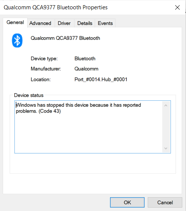Screen dimensions: 186x211
Task: Switch to the Details tab
Action: [85, 23]
